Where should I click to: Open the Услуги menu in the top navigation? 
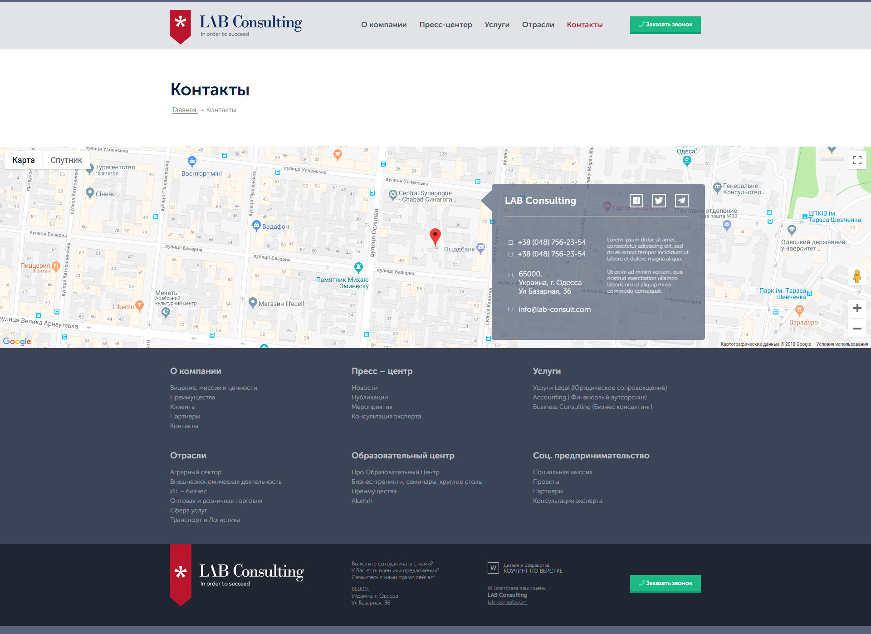click(497, 25)
